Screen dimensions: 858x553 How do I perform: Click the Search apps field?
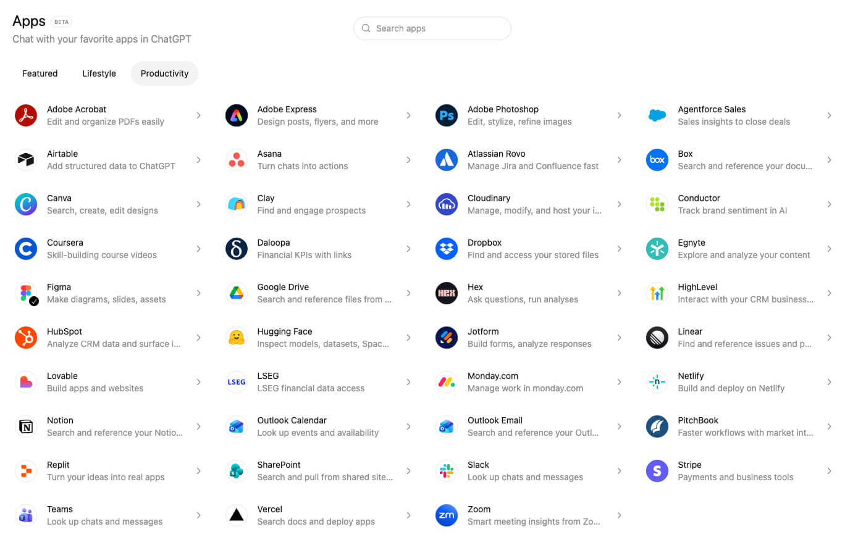(x=431, y=28)
